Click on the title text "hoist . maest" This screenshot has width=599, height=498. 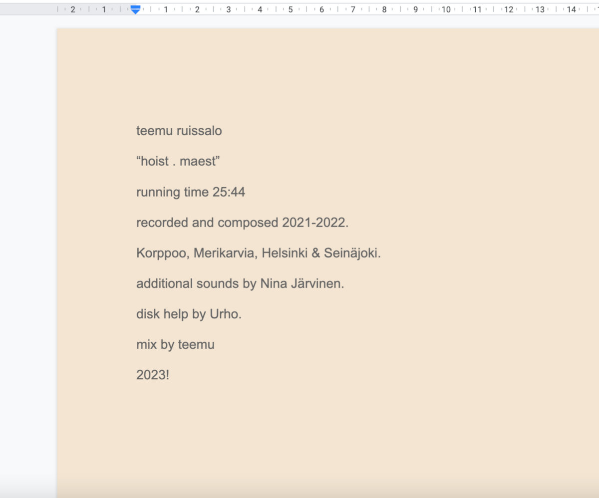[178, 162]
